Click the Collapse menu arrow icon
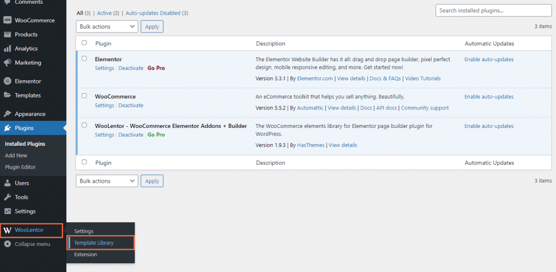Image resolution: width=556 pixels, height=272 pixels. (7, 244)
